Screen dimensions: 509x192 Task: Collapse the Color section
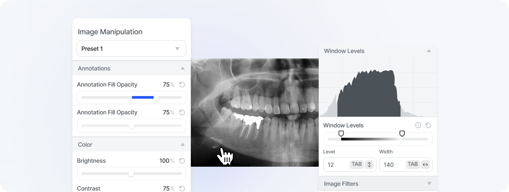point(182,144)
